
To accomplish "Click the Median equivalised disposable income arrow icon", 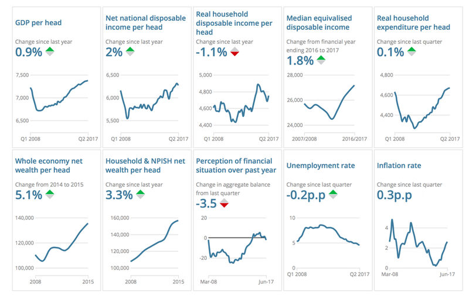I will [x=321, y=60].
